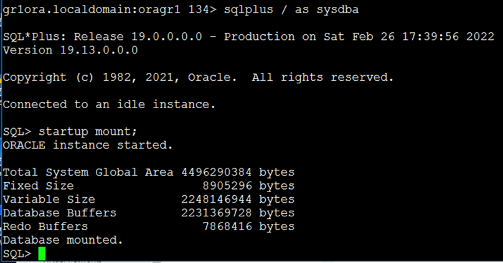Click 'SQL*Plus: Release 19.0.0.0.0' text
Screen dimensions: 503x263
coord(103,37)
